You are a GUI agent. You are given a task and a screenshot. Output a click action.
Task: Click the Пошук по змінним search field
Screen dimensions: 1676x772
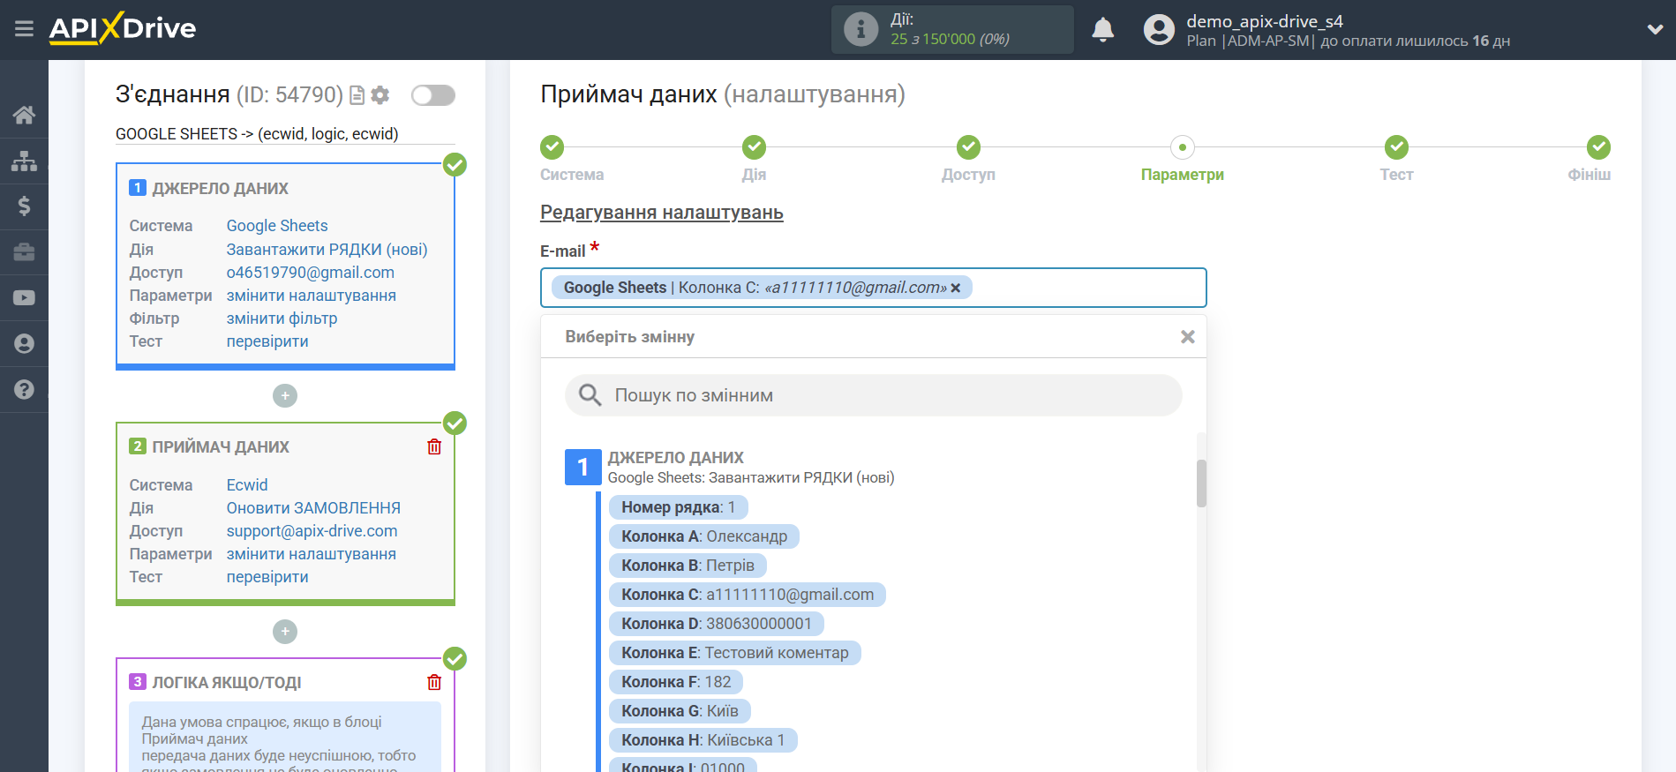click(874, 395)
